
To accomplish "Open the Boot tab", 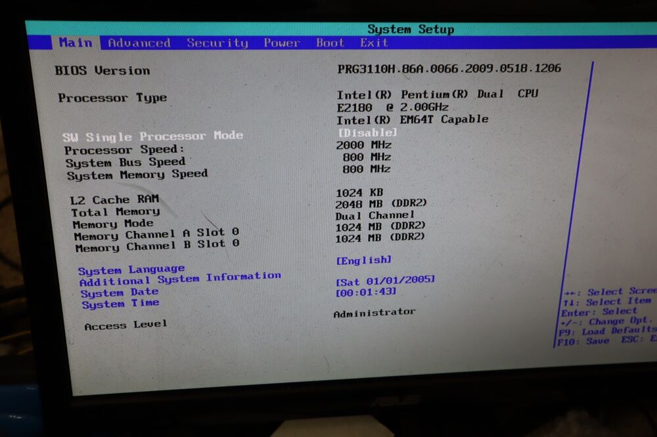I will tap(330, 43).
